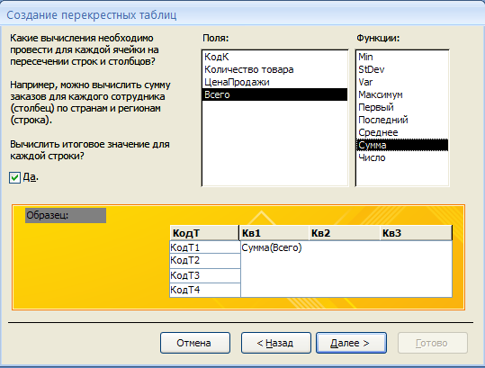Screen dimensions: 485x368
Task: Choose Min function
Action: [402, 57]
